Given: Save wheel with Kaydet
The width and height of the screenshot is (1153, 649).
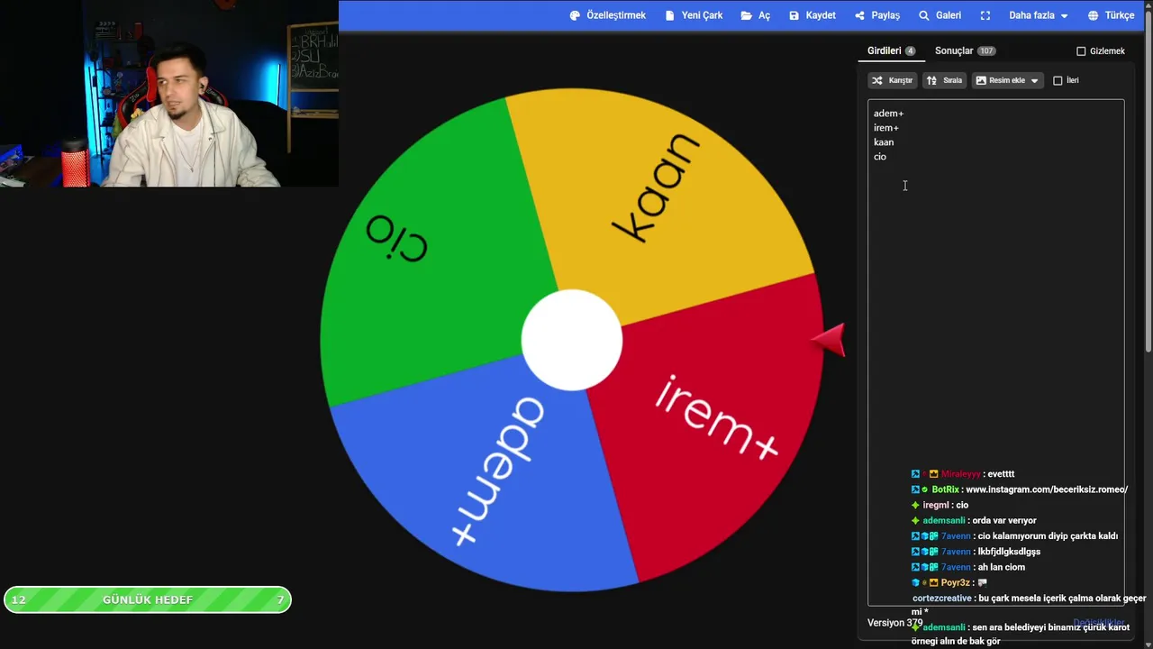Looking at the screenshot, I should (813, 15).
